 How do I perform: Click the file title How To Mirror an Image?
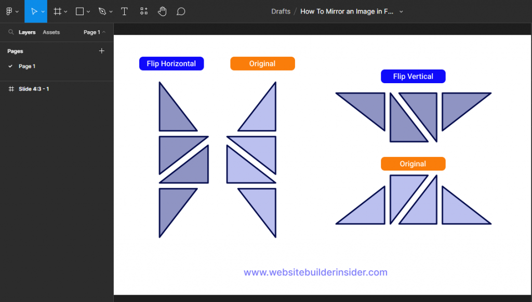(x=347, y=11)
